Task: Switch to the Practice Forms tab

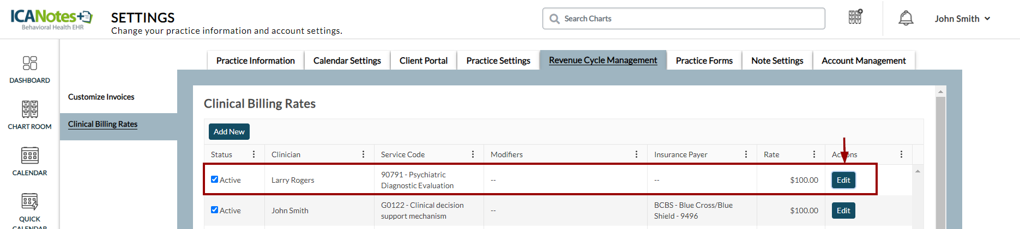Action: point(704,60)
